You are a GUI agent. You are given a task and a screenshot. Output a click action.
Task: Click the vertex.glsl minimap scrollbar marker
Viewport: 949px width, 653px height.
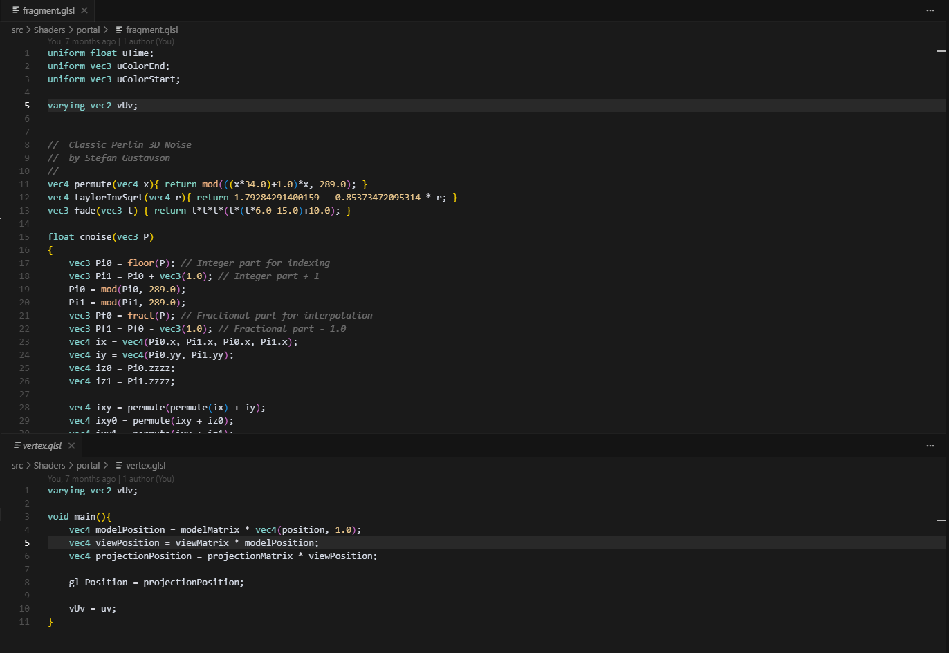pos(941,520)
